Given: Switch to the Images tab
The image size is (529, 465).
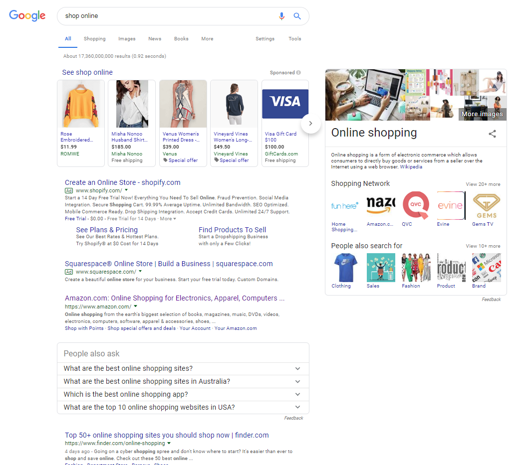Looking at the screenshot, I should tap(127, 39).
